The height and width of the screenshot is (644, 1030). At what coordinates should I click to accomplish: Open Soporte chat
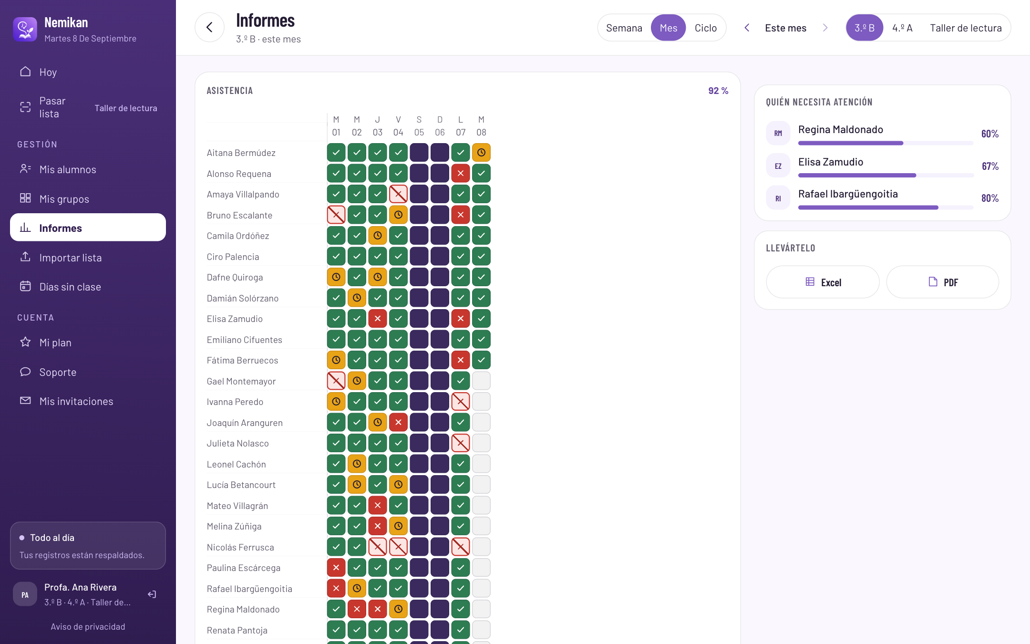pos(88,372)
